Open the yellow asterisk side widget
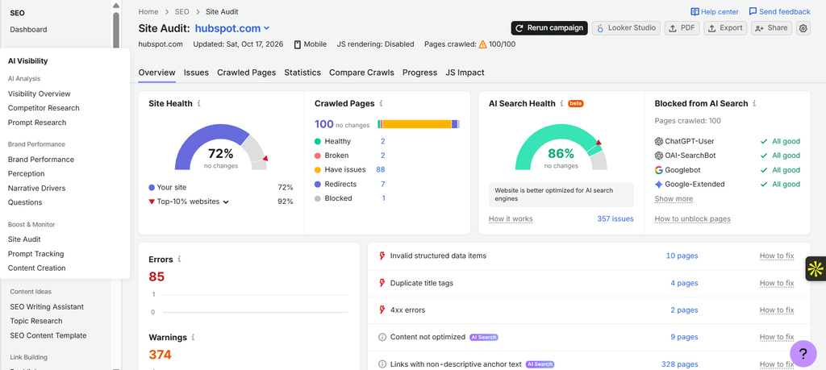This screenshot has height=370, width=826. point(816,269)
